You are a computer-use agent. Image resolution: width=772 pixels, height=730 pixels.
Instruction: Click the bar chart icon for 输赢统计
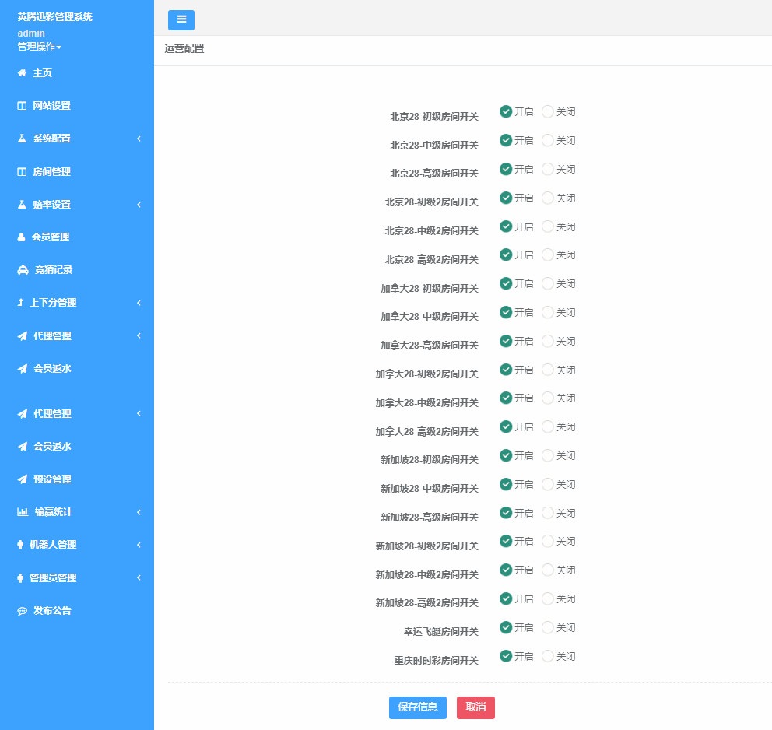pyautogui.click(x=23, y=512)
